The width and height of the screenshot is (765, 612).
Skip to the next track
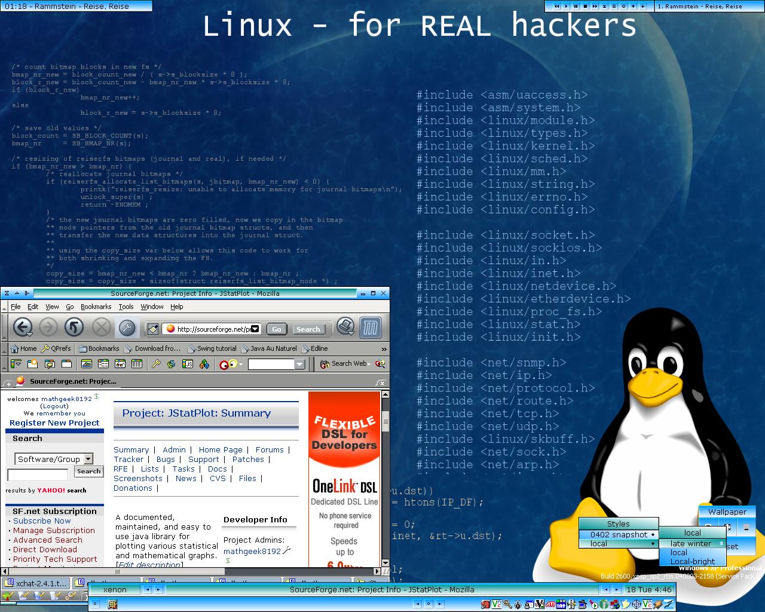(x=595, y=6)
